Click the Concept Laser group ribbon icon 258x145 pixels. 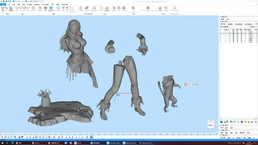(174, 8)
